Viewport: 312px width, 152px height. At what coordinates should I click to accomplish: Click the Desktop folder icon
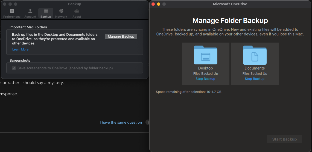click(x=206, y=55)
